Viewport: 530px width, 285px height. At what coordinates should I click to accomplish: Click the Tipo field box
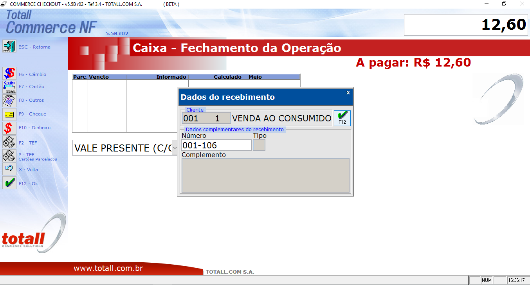click(x=259, y=145)
